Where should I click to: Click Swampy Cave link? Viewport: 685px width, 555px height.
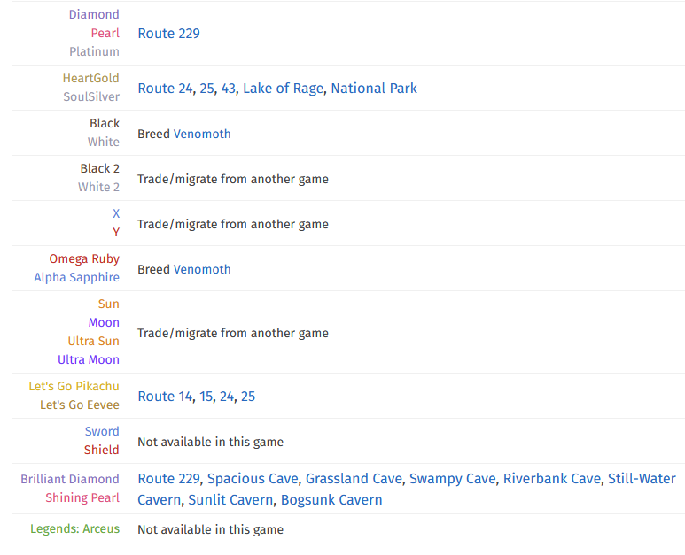pyautogui.click(x=452, y=479)
